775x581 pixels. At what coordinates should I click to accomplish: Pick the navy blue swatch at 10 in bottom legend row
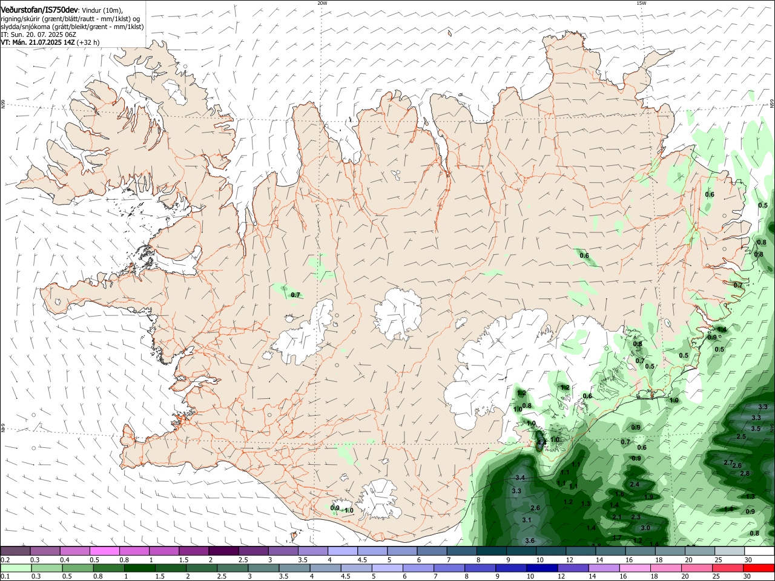(x=541, y=568)
